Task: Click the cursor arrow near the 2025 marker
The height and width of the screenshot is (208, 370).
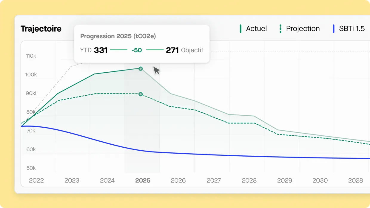Action: click(x=156, y=71)
